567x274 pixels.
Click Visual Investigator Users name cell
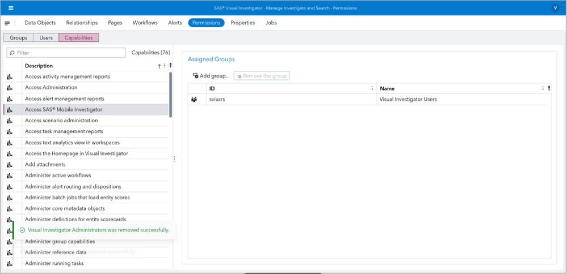pos(462,100)
